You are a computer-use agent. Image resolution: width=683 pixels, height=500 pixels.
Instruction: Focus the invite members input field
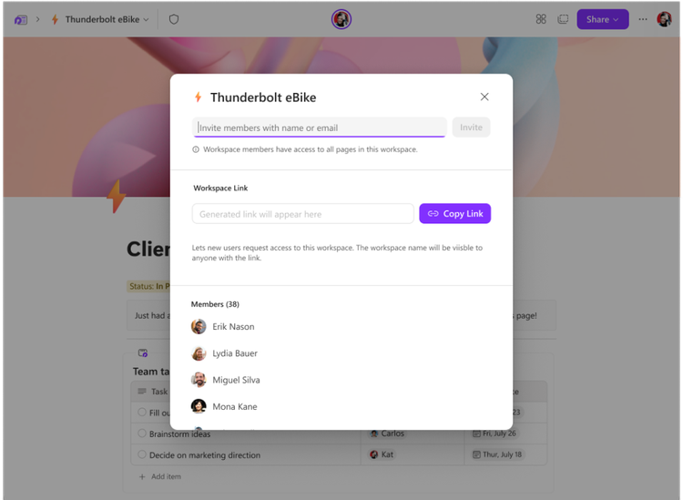[320, 128]
